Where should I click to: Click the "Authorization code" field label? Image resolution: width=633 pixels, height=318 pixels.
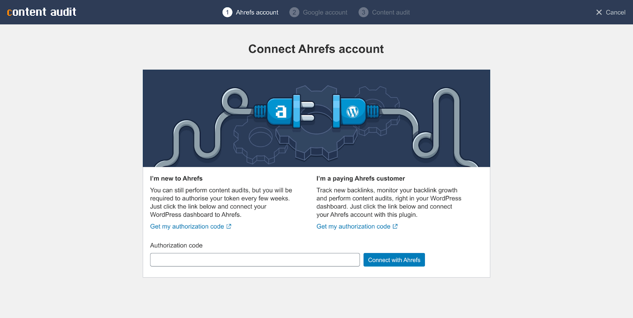click(x=176, y=246)
